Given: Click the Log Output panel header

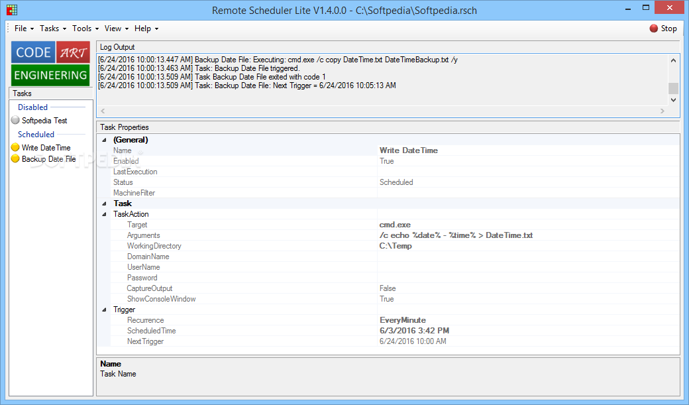Looking at the screenshot, I should (x=388, y=47).
